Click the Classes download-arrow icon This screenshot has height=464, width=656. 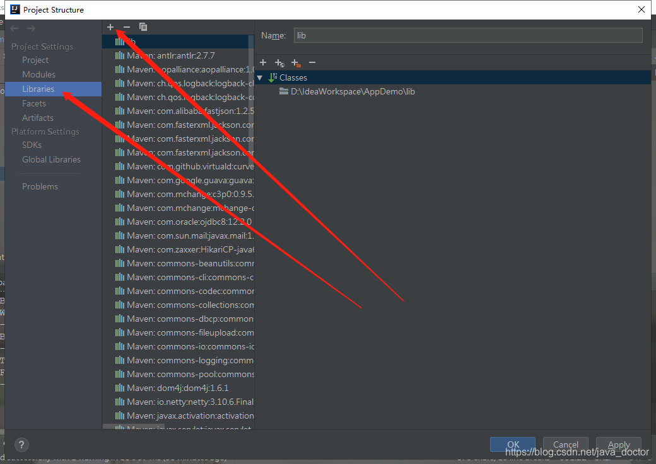click(272, 77)
